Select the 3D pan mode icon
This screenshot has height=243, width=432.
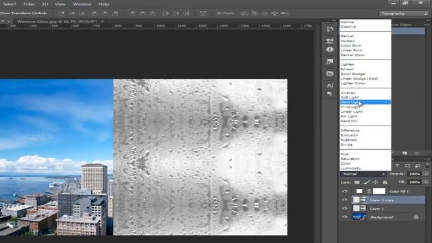click(264, 13)
